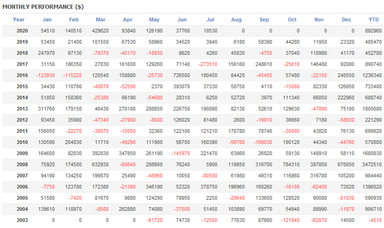The height and width of the screenshot is (228, 384).
Task: Select the 2007 year row label
Action: pyautogui.click(x=22, y=176)
